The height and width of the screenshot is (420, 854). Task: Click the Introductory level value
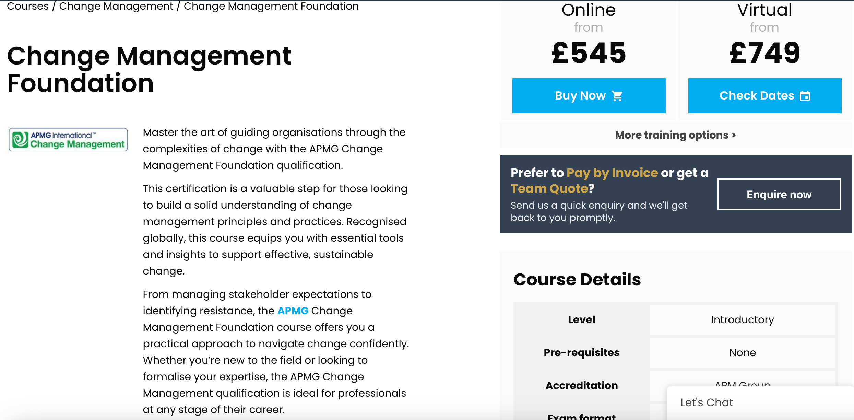coord(742,319)
